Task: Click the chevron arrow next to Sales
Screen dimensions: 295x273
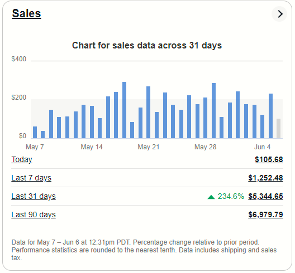Action: pyautogui.click(x=280, y=14)
